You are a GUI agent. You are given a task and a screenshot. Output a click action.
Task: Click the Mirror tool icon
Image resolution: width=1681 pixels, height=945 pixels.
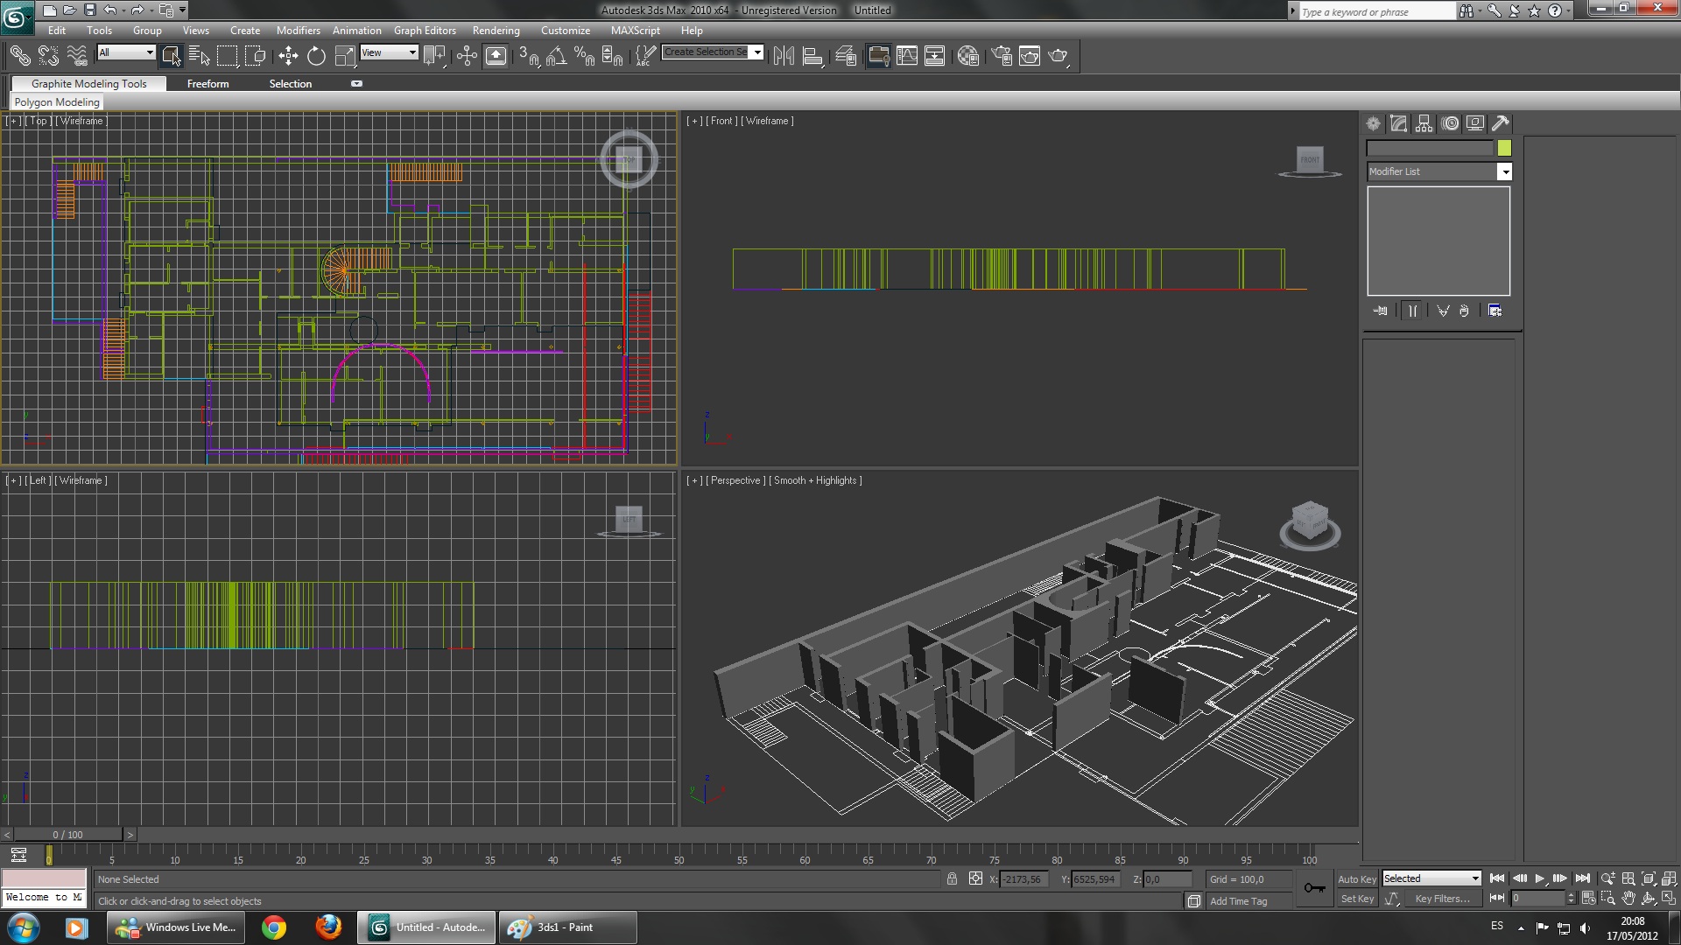(784, 56)
